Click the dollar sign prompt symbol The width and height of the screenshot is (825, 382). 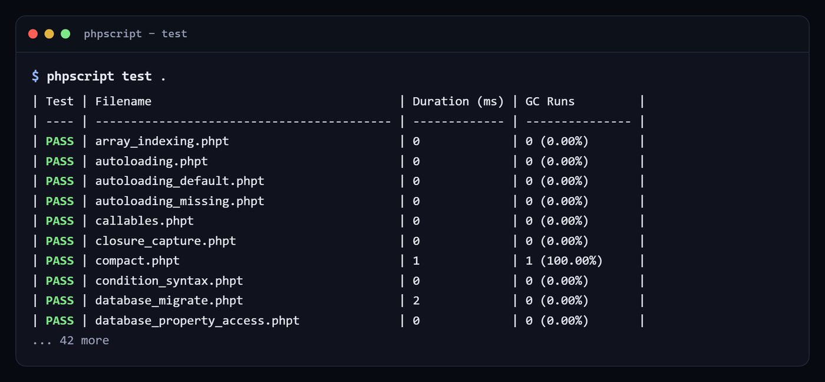click(x=35, y=76)
